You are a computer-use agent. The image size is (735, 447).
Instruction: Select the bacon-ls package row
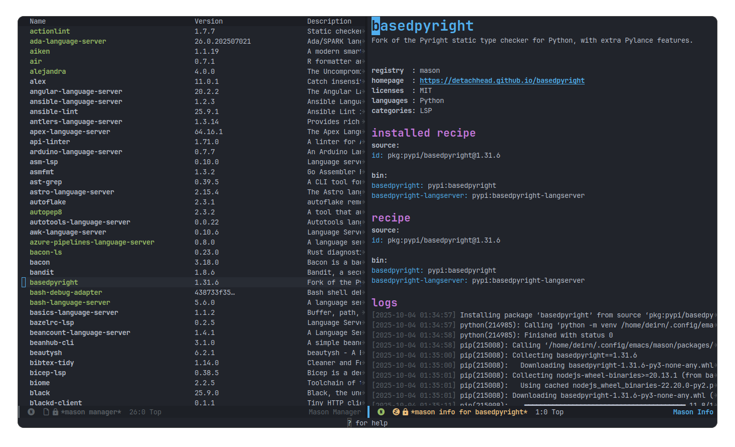pos(193,252)
